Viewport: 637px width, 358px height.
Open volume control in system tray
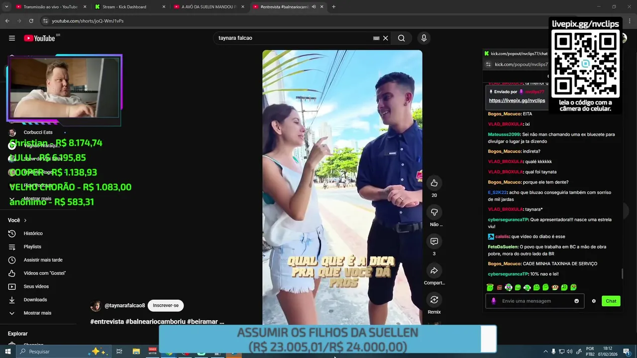(x=569, y=352)
